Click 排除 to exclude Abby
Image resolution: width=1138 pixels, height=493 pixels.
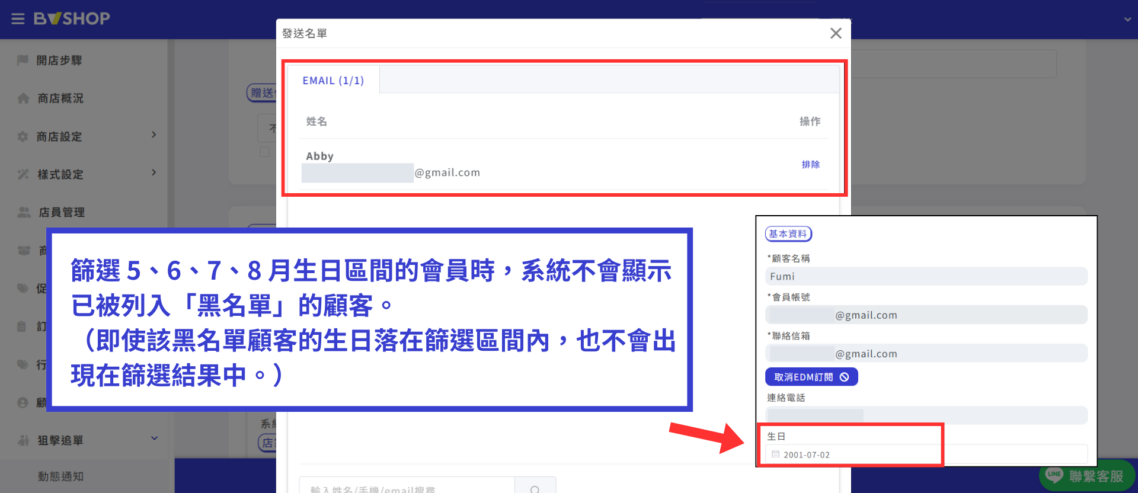pos(810,165)
